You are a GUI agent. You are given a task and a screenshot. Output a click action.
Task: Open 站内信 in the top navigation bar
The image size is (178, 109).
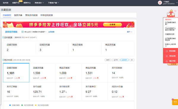[6, 3]
